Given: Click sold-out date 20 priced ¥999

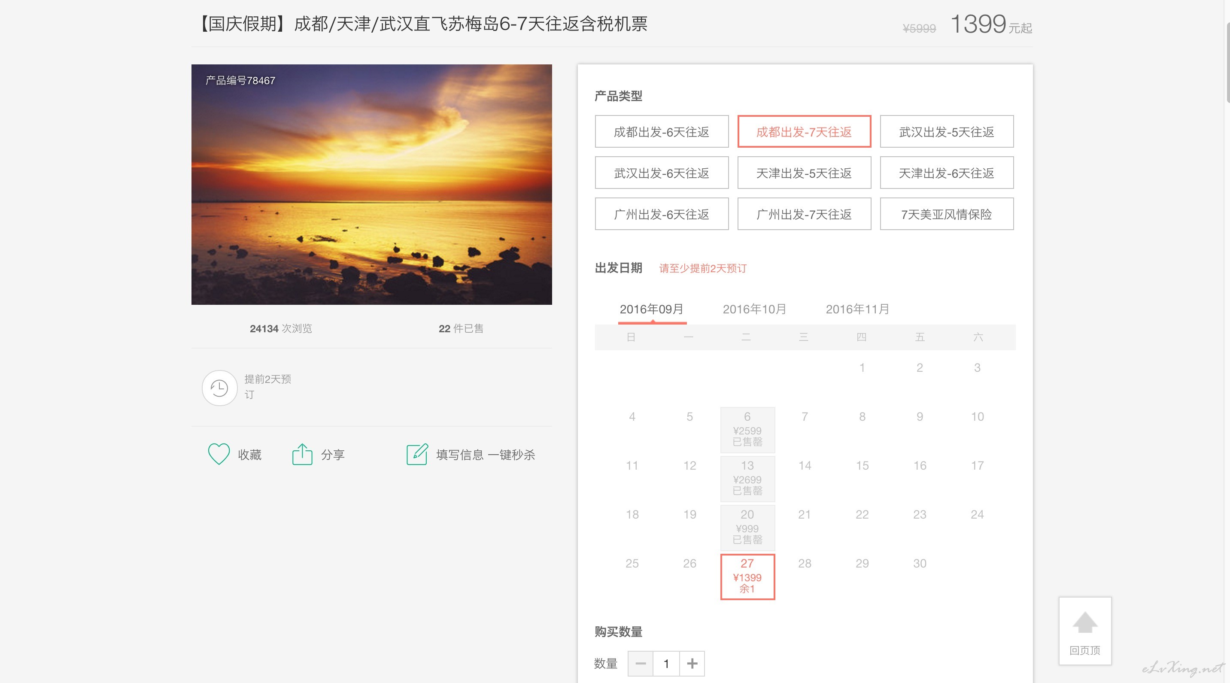Looking at the screenshot, I should (x=747, y=528).
